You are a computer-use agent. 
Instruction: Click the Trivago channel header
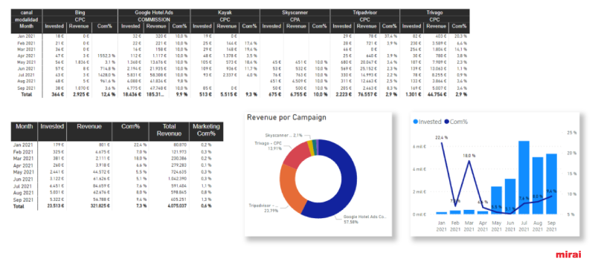pos(435,13)
